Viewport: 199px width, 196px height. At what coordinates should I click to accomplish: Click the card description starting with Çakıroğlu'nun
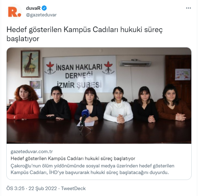(93, 169)
